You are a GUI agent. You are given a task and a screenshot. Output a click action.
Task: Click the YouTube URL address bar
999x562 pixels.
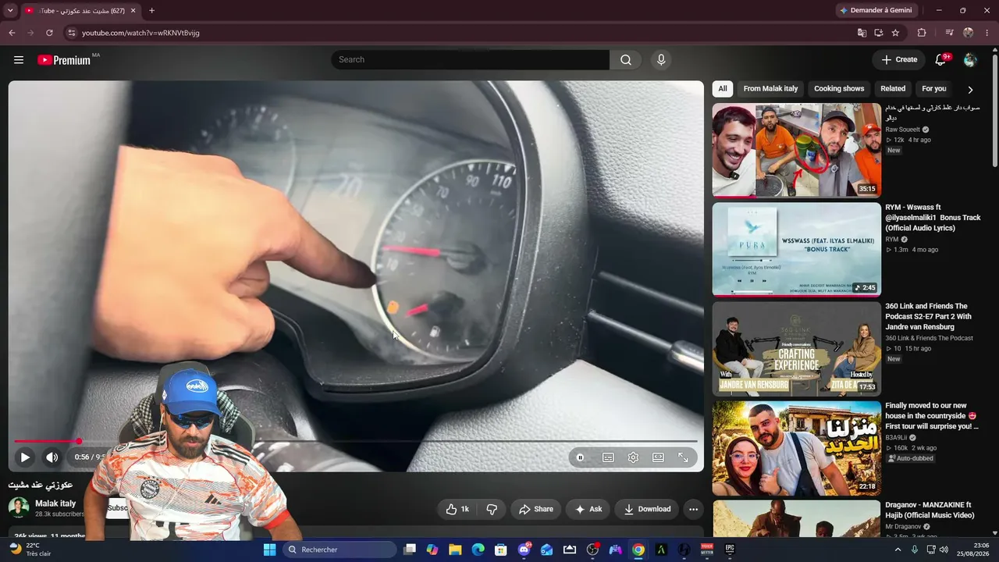(x=460, y=33)
